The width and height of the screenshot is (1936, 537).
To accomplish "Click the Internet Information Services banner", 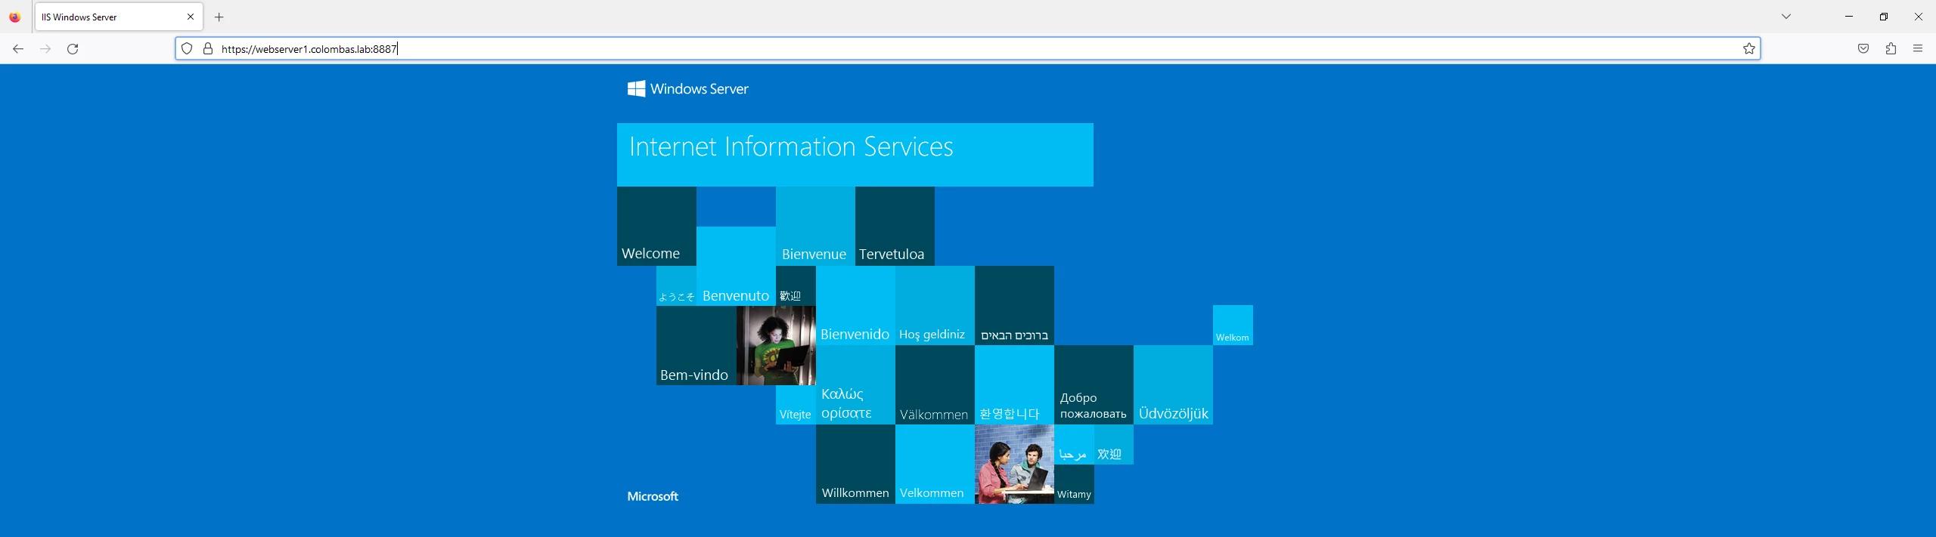I will point(855,155).
